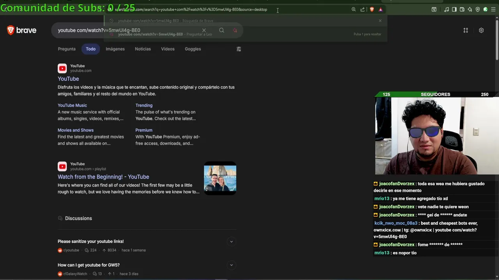
Task: Clear the search box with the X icon
Action: point(204,30)
